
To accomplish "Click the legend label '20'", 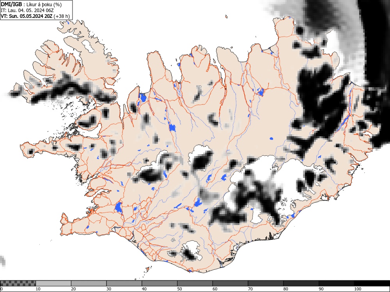I will [x=73, y=289].
